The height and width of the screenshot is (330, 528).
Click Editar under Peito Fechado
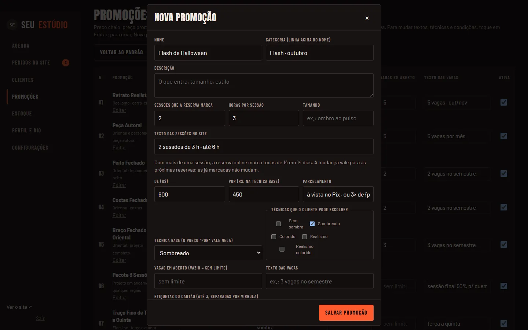tap(119, 185)
